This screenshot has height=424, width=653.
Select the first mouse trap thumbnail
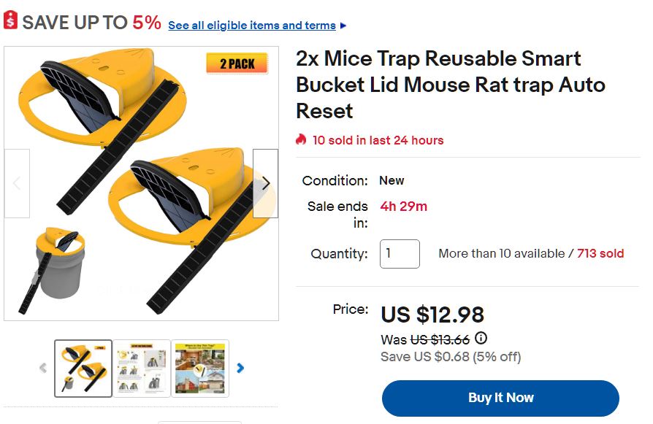(83, 368)
